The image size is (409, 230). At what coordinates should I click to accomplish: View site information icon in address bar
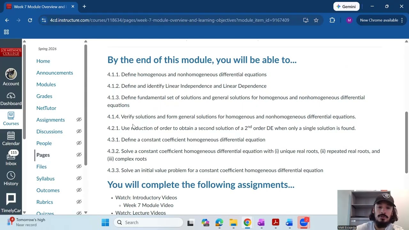[44, 20]
